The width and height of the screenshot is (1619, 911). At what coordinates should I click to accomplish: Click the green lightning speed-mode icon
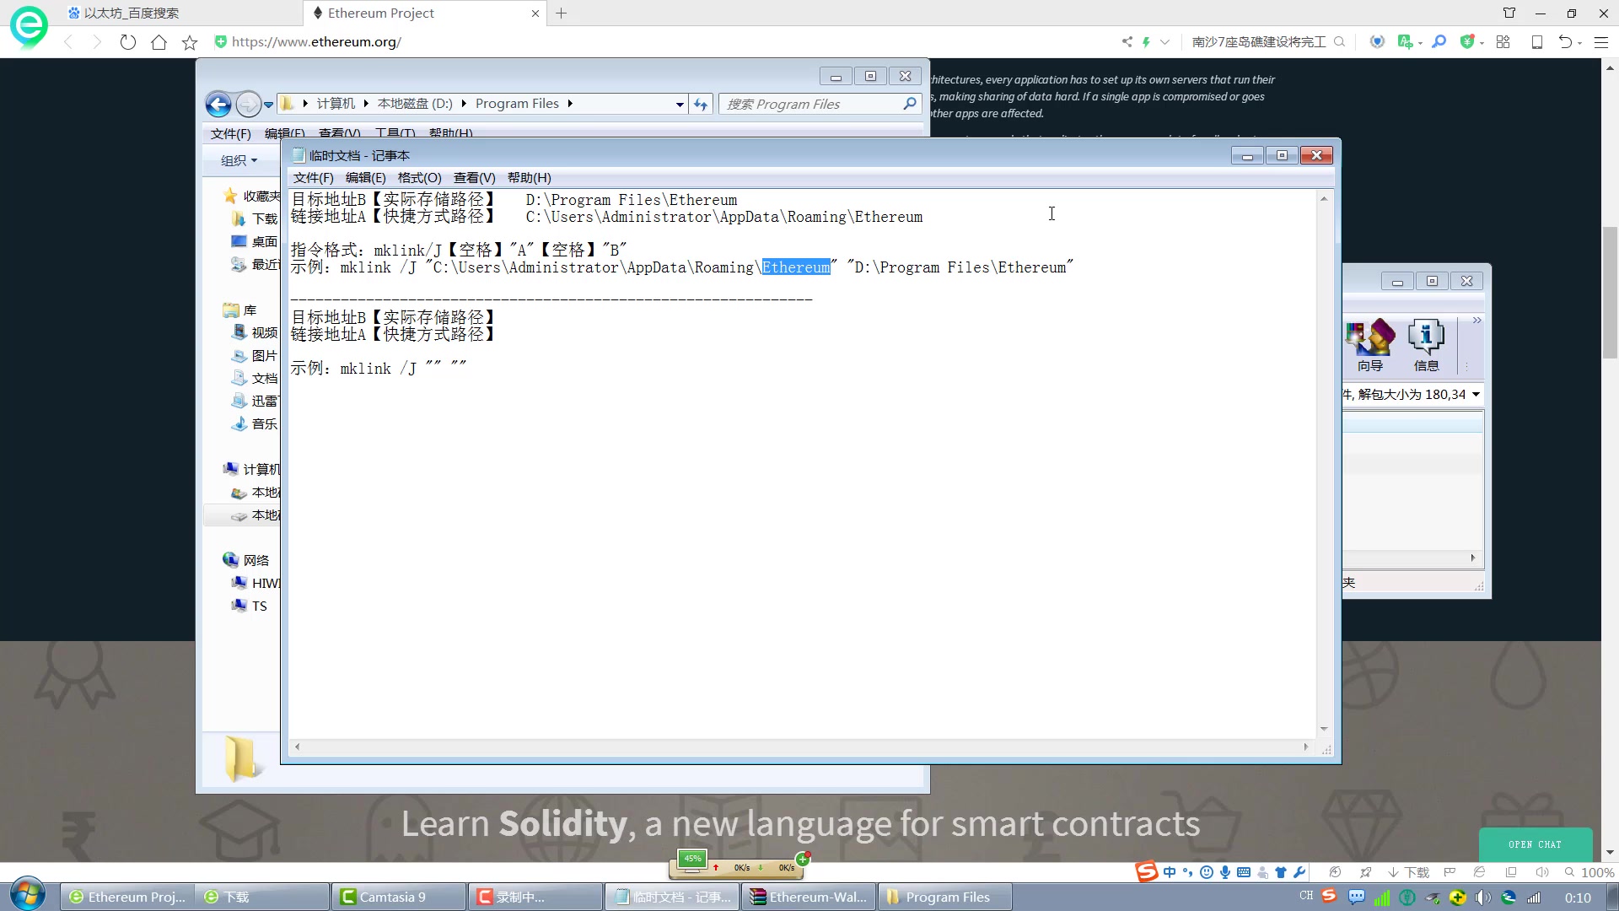click(1146, 41)
